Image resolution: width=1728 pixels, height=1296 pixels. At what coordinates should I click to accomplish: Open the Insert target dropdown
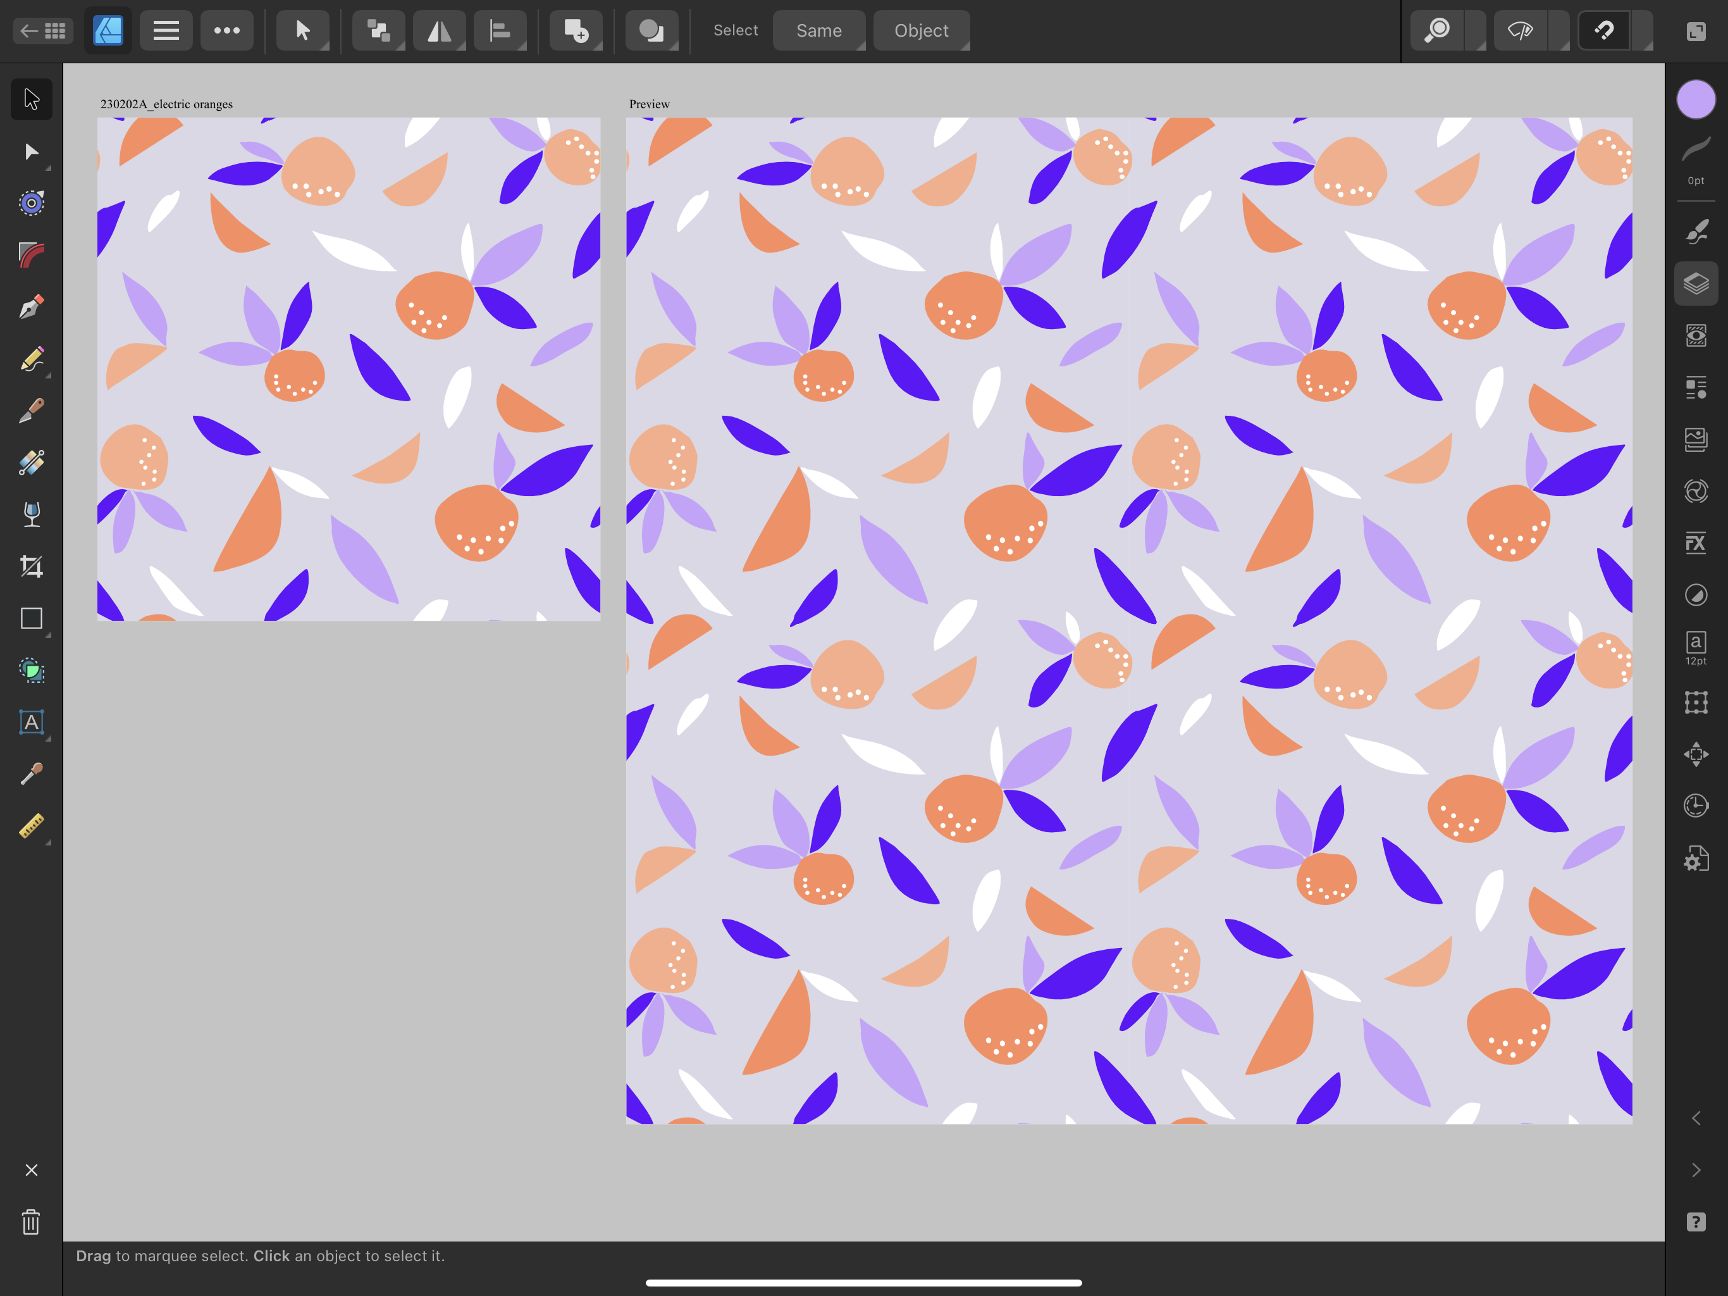[x=576, y=30]
